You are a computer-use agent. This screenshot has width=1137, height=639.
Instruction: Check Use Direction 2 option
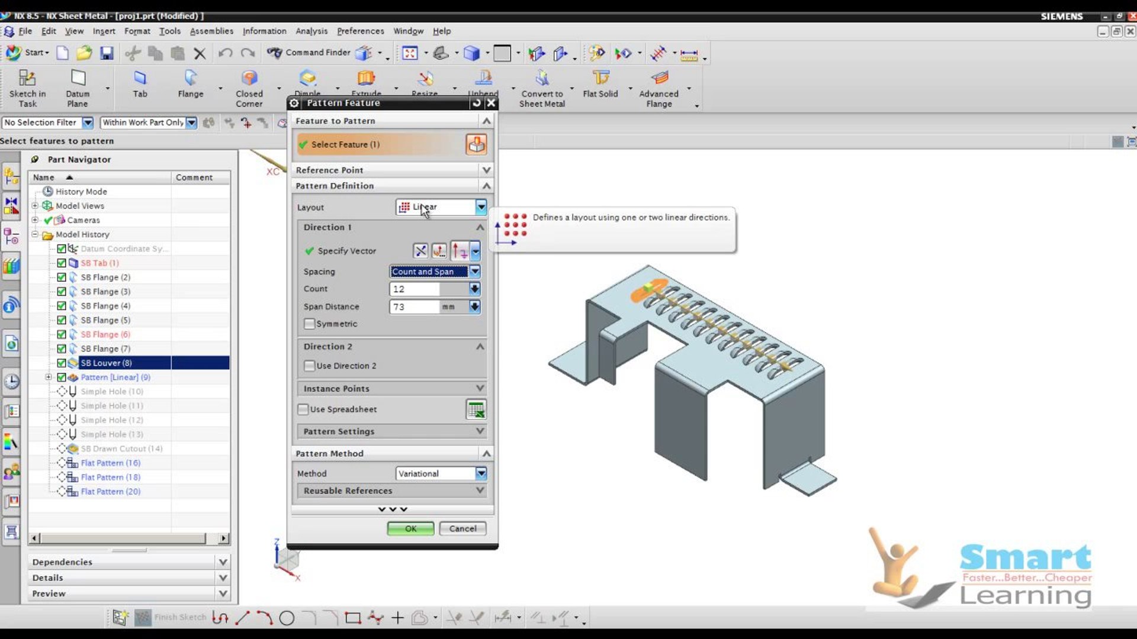(309, 366)
